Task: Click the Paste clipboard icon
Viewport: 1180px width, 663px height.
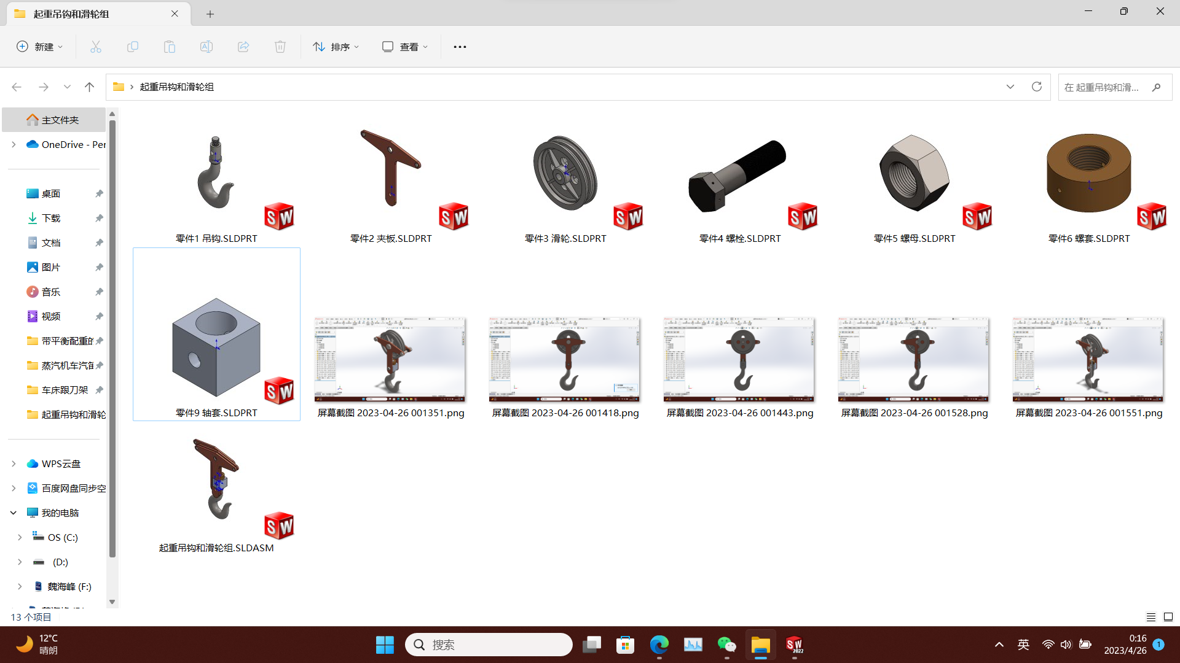Action: [170, 47]
